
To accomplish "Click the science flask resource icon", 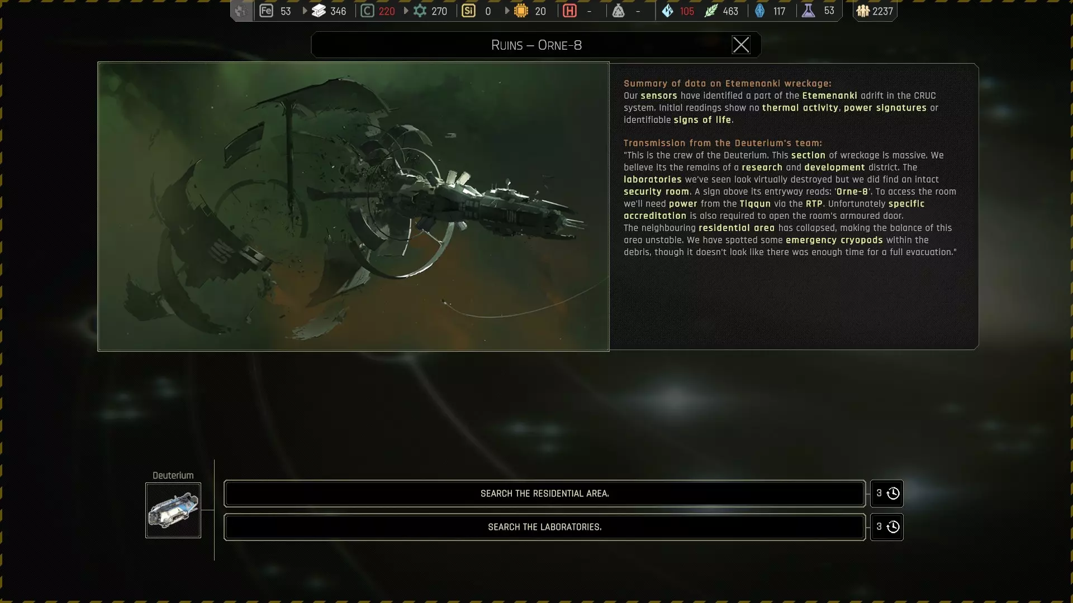I will [x=808, y=11].
